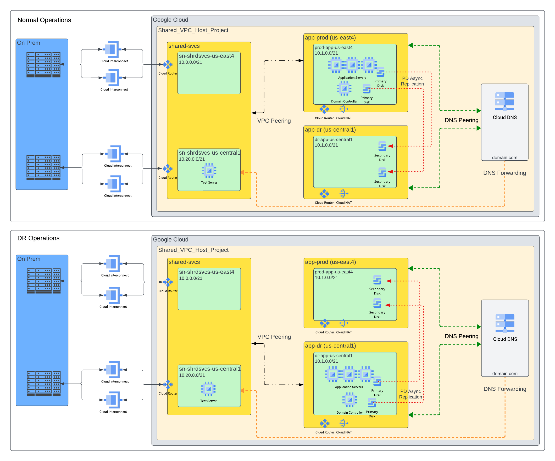Click the Cloud DNS icon in Normal Operations diagram
The width and height of the screenshot is (555, 461).
(x=504, y=101)
